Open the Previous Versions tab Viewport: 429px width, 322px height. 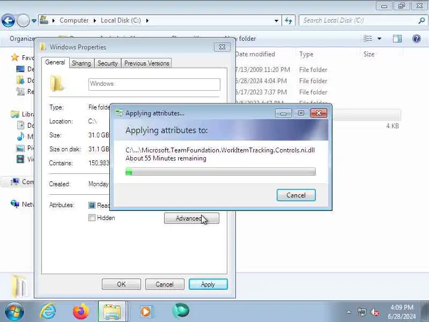tap(146, 63)
